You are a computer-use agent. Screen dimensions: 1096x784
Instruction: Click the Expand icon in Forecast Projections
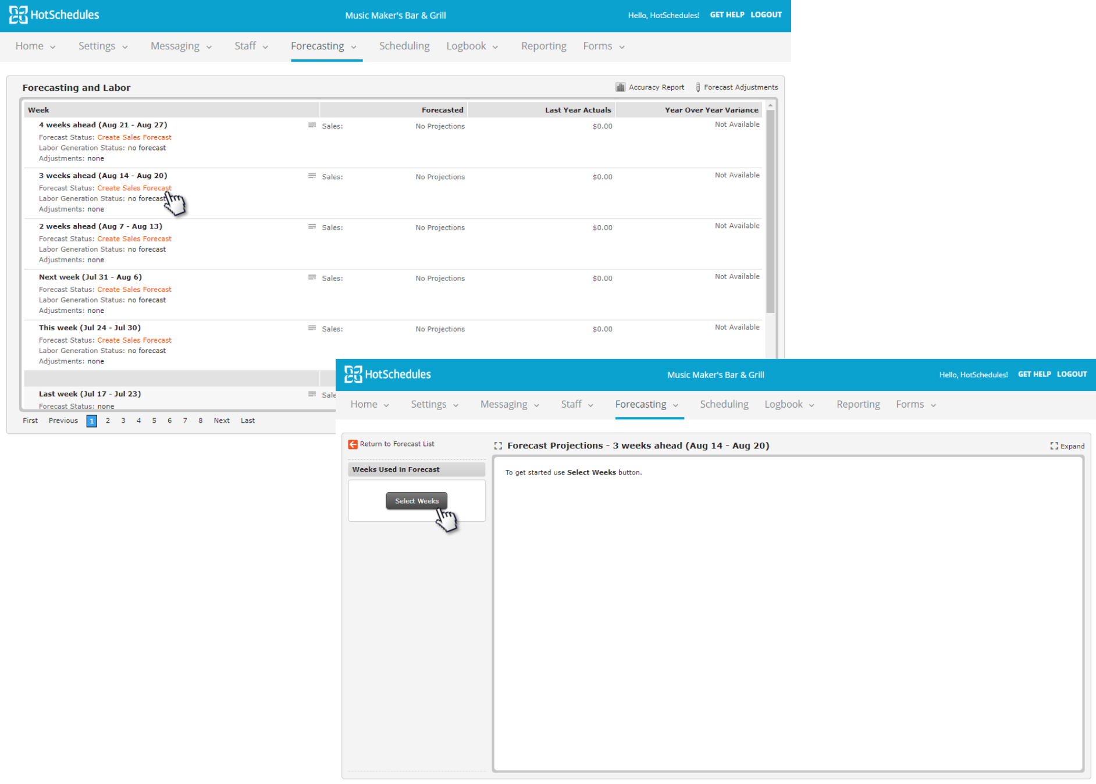click(x=1054, y=446)
